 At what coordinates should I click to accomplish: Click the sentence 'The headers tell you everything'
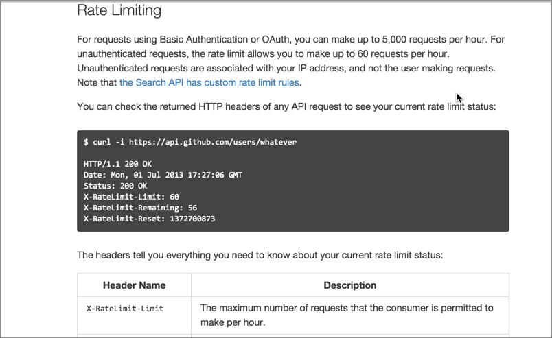click(x=260, y=255)
